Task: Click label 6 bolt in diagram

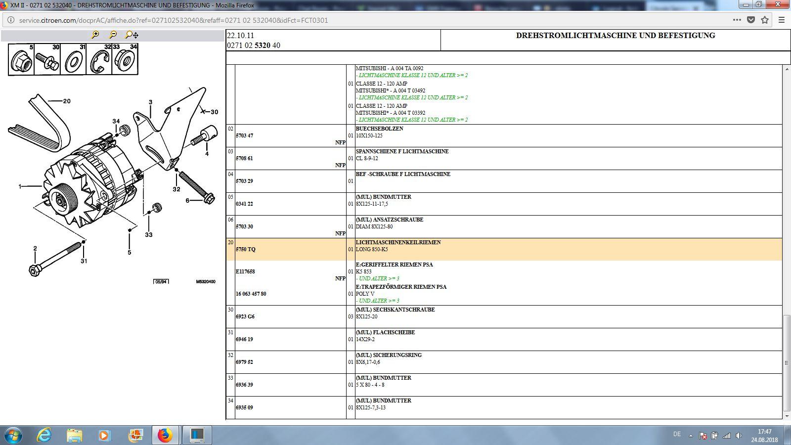Action: (187, 200)
